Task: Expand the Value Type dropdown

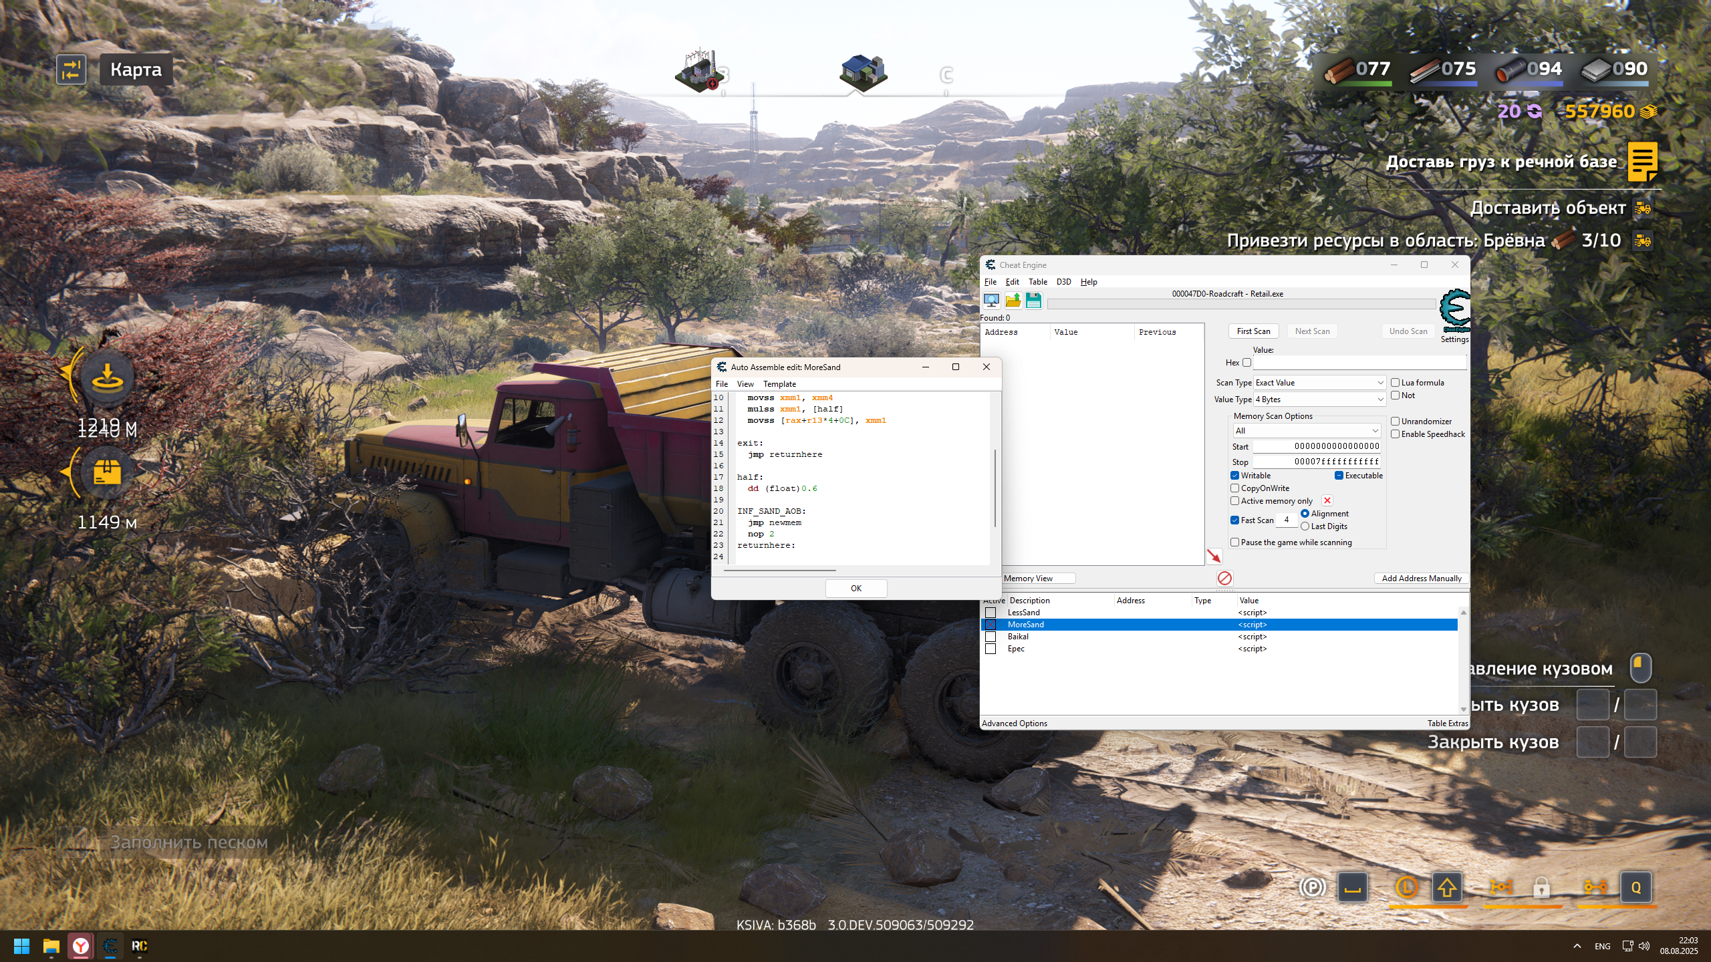Action: (x=1319, y=399)
